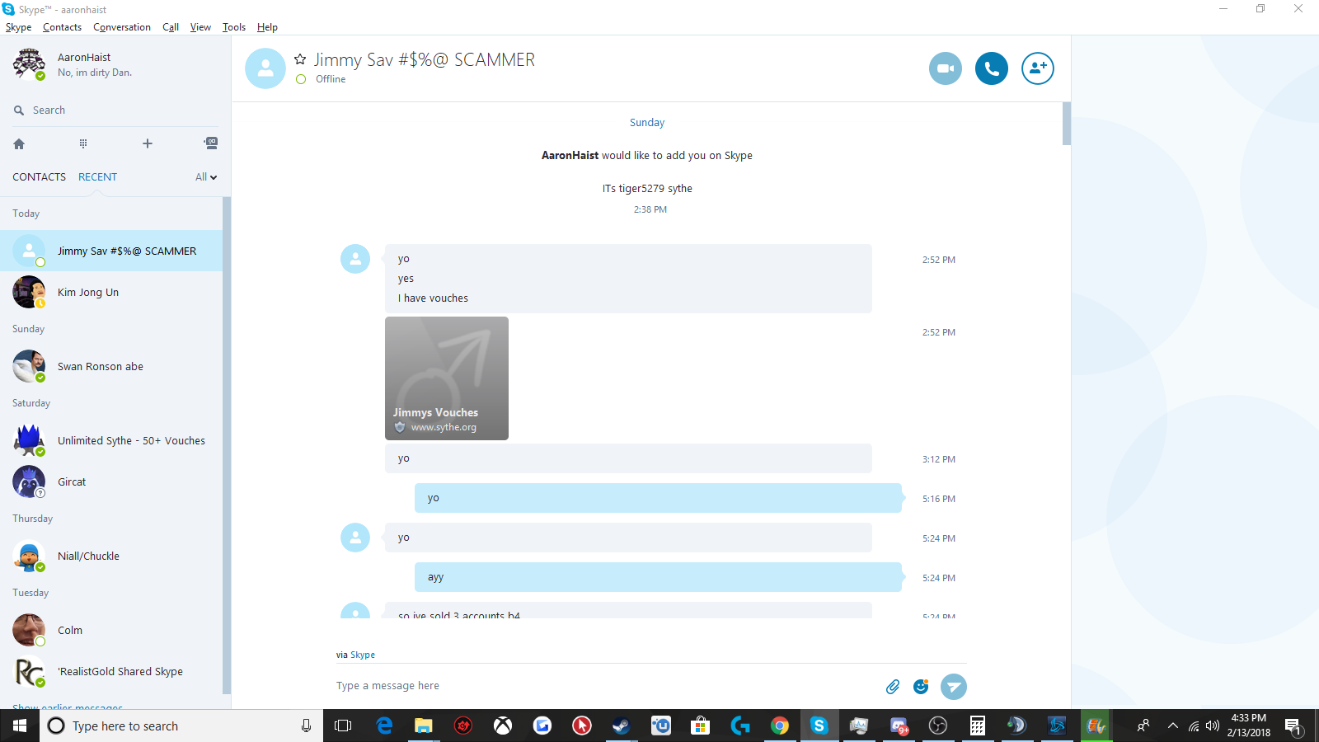The image size is (1319, 742).
Task: Click the 'ayy' sent message bubble
Action: pyautogui.click(x=658, y=577)
